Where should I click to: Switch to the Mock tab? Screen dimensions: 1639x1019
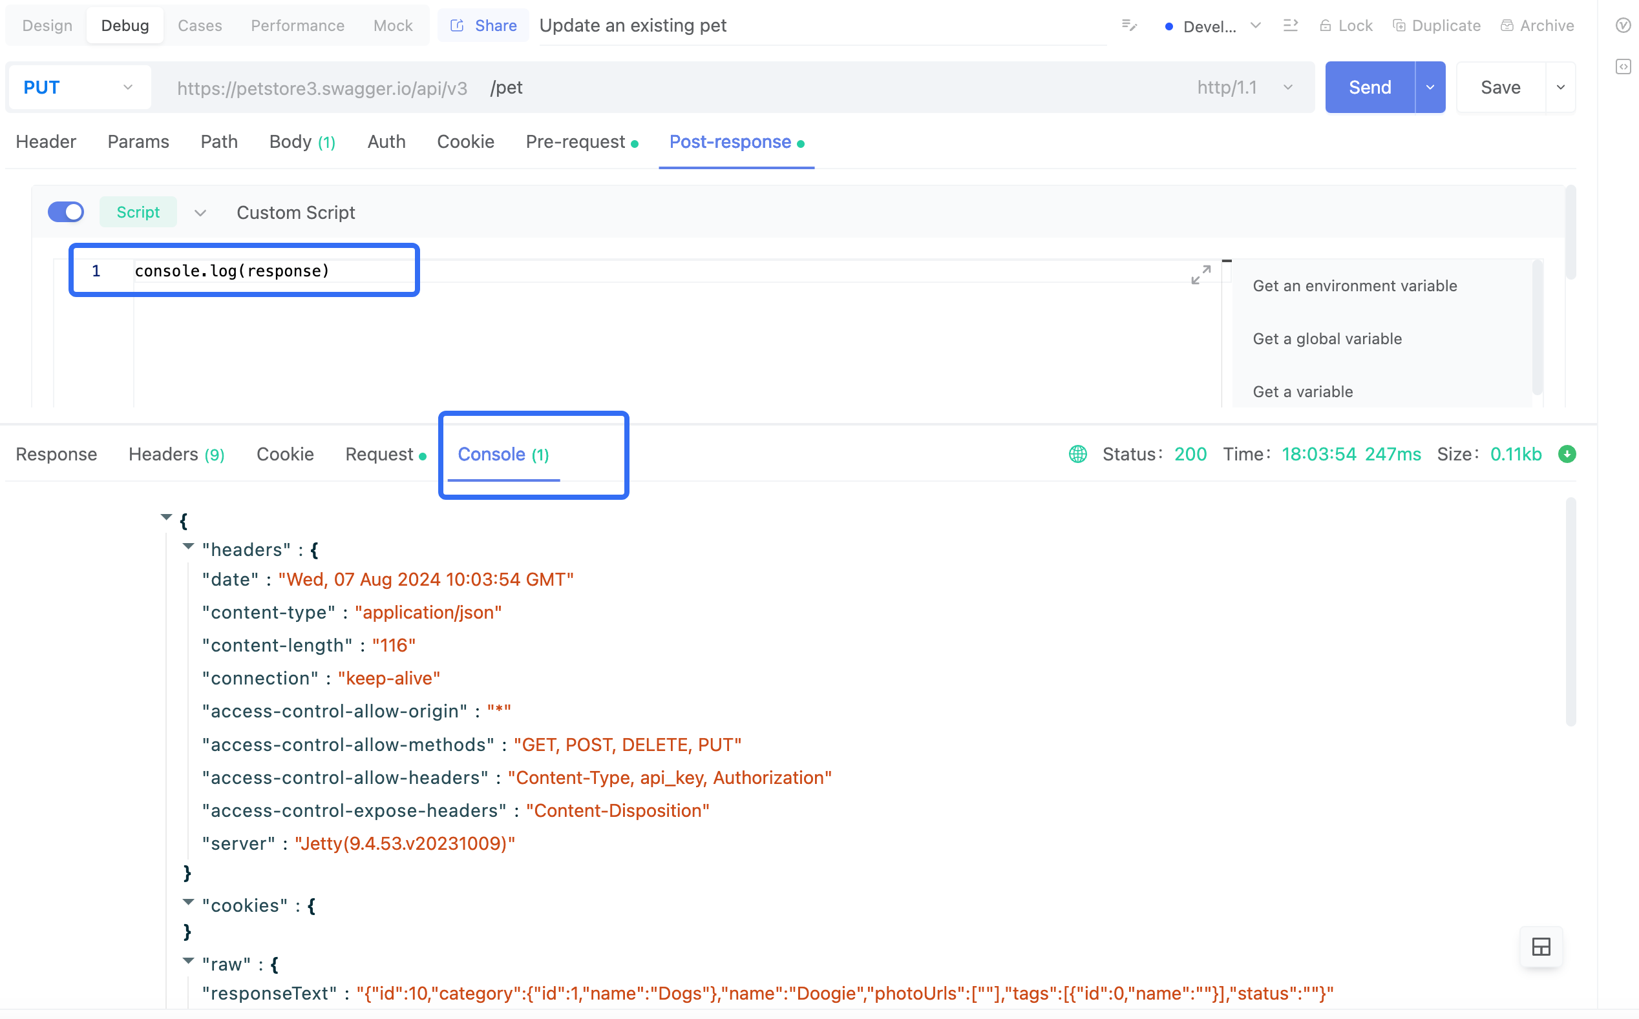click(x=392, y=26)
